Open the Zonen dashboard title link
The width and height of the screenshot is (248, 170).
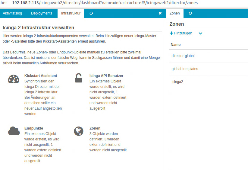click(95, 128)
